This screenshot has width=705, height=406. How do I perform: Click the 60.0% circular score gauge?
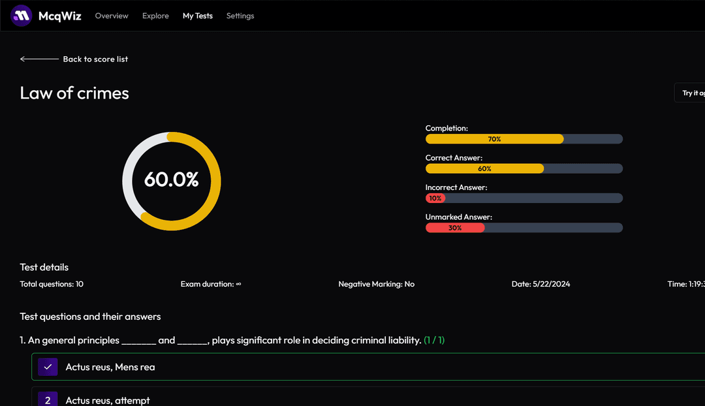coord(171,181)
